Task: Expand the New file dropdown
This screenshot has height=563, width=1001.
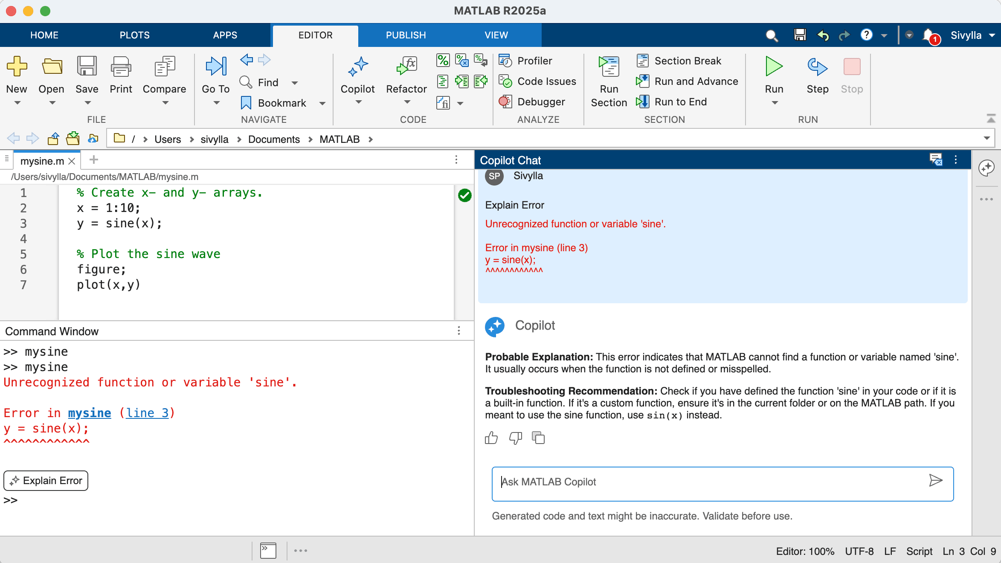Action: (17, 102)
